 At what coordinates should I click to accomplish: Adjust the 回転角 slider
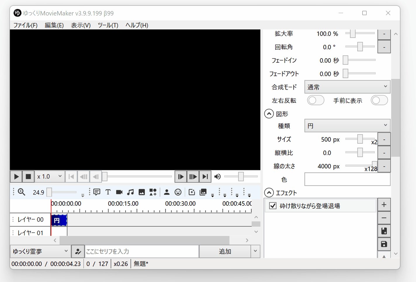pos(360,47)
